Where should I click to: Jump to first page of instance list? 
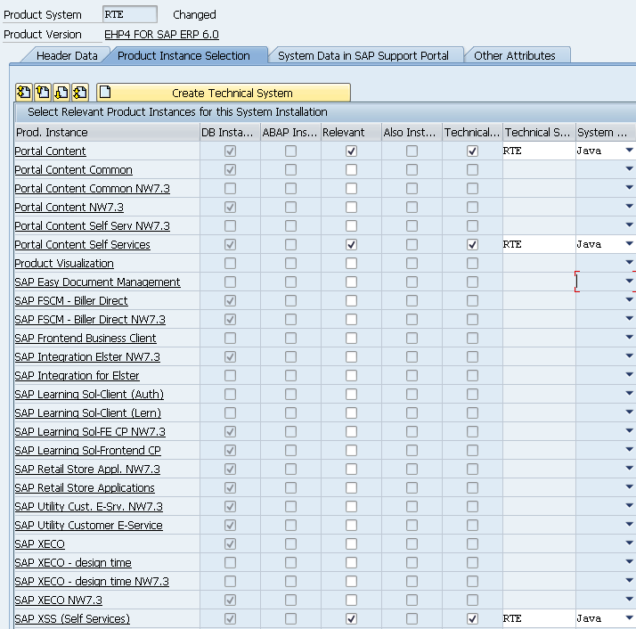(x=23, y=93)
